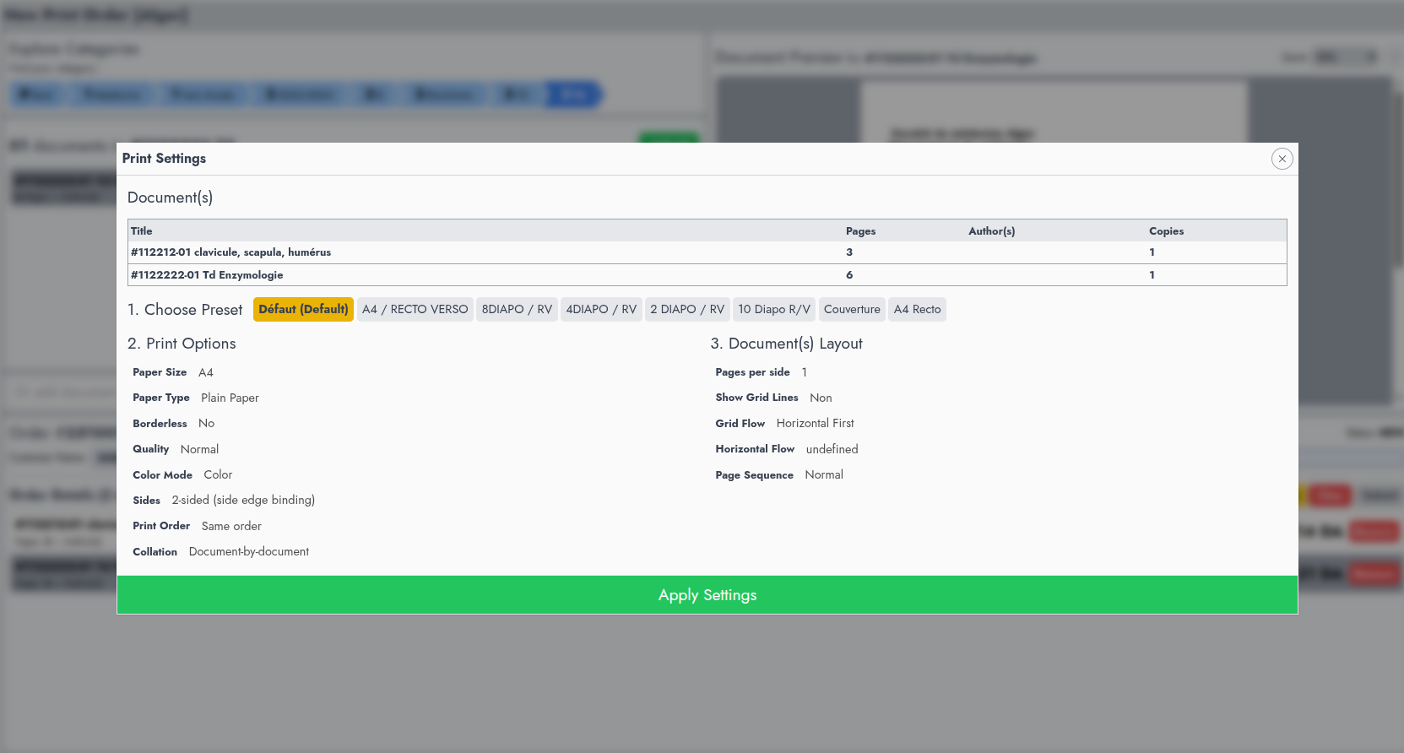Screen dimensions: 1404x753
Task: Click the Sides value '2-sided (side edge binding)'
Action: 243,500
